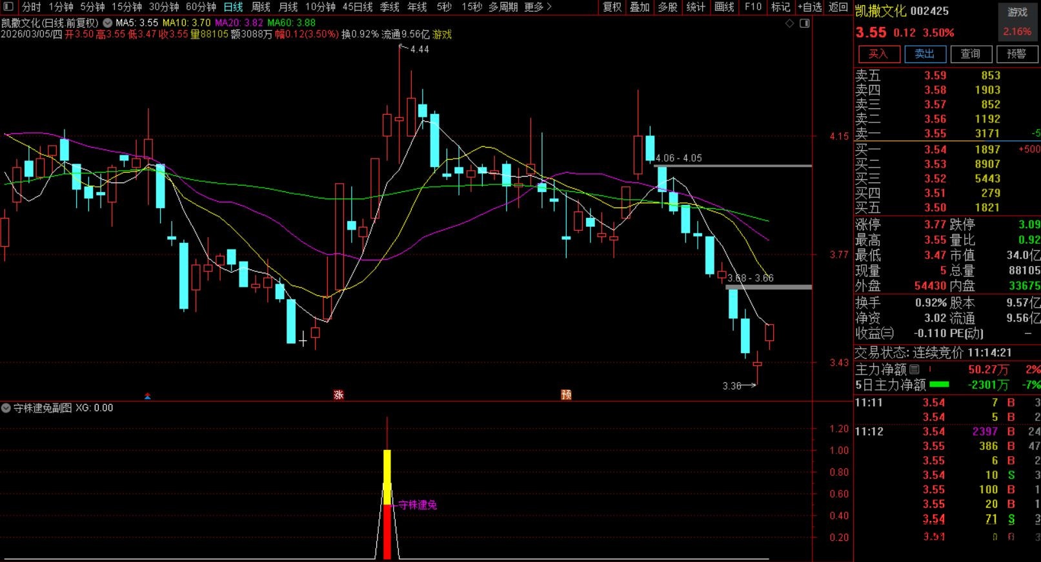The height and width of the screenshot is (562, 1041).
Task: Switch to the 周线 weekly tab
Action: click(x=261, y=6)
